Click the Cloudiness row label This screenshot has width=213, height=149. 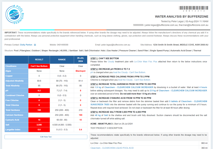[x=17, y=66]
